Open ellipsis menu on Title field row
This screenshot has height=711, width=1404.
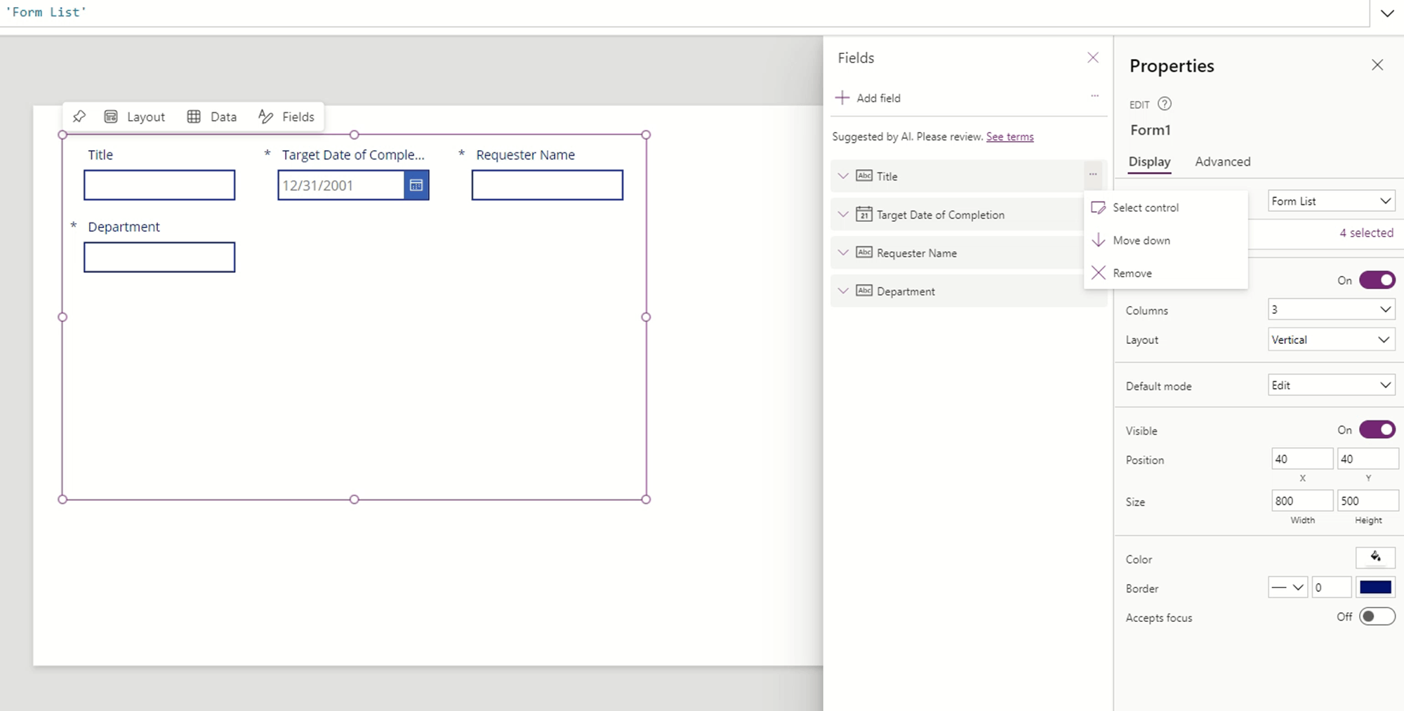[x=1093, y=174]
